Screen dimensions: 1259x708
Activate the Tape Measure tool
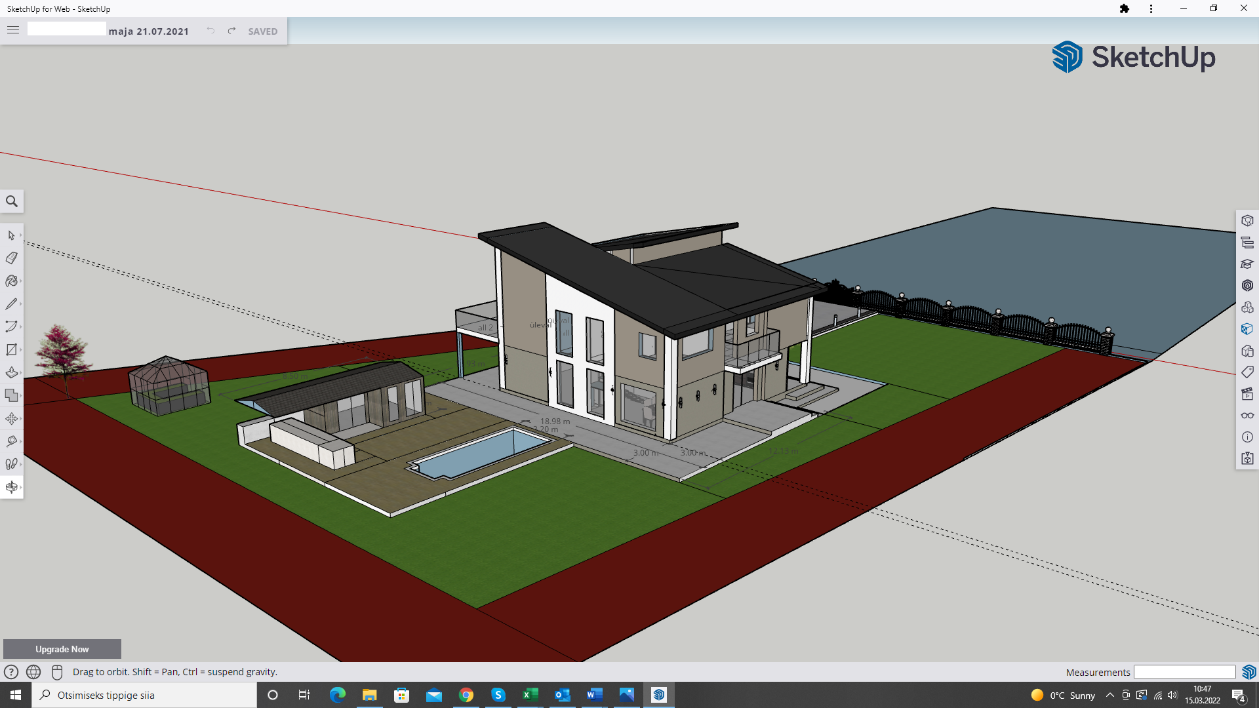(11, 441)
